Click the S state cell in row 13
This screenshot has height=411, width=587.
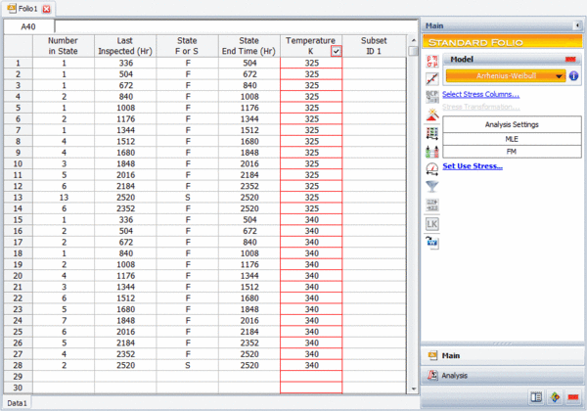click(x=187, y=198)
